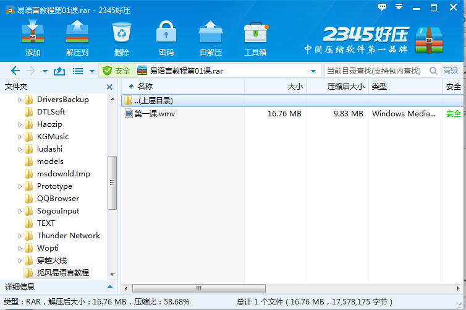Image resolution: width=466 pixels, height=310 pixels.
Task: Collapse the 详细信息 details panel arrow
Action: [x=110, y=286]
